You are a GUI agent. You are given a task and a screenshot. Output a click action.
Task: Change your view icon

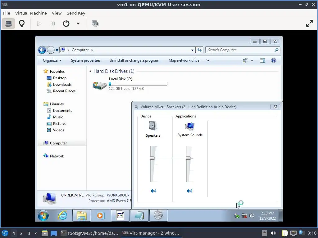tap(245, 60)
